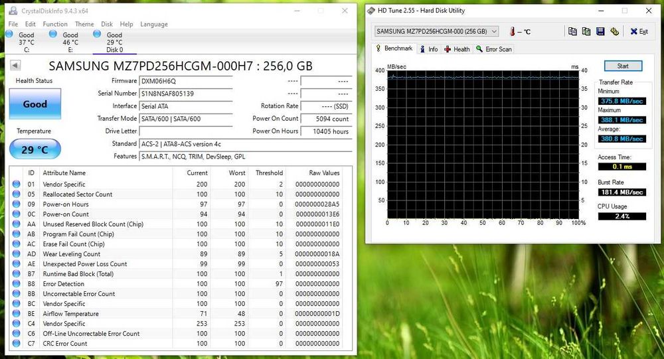Click the copy text to clipboard icon
This screenshot has width=664, height=359.
[572, 31]
